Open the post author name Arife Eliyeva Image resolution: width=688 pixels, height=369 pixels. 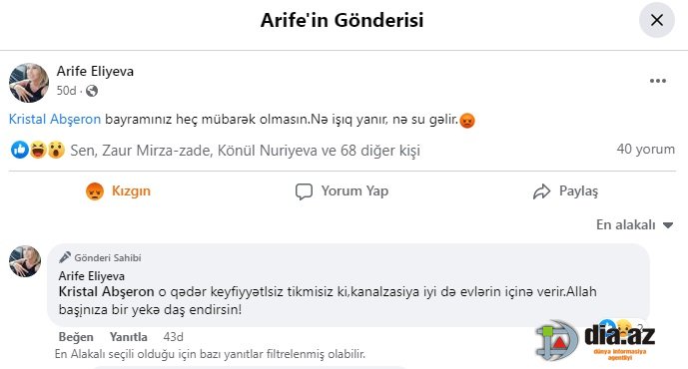95,71
